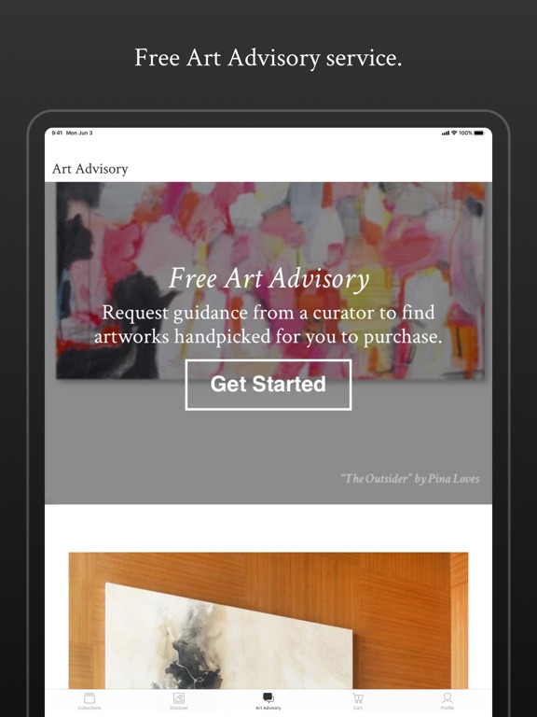
Task: Tap the italic Free Art Advisory heading
Action: coord(268,278)
